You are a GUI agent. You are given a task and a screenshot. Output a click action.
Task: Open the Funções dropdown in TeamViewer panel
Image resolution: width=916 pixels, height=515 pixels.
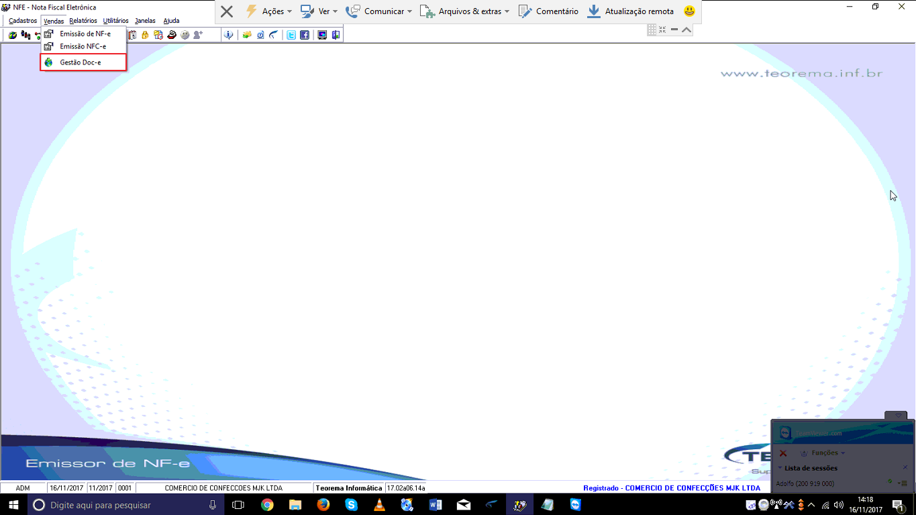click(823, 453)
